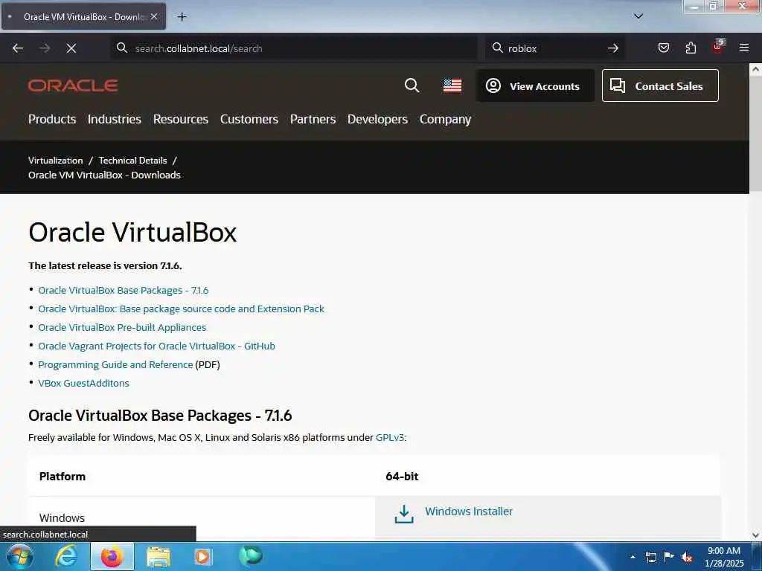Open the Pocket save icon in the toolbar
Screen dimensions: 762x571
click(663, 48)
